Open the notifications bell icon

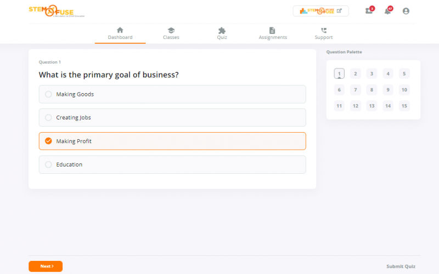tap(387, 11)
